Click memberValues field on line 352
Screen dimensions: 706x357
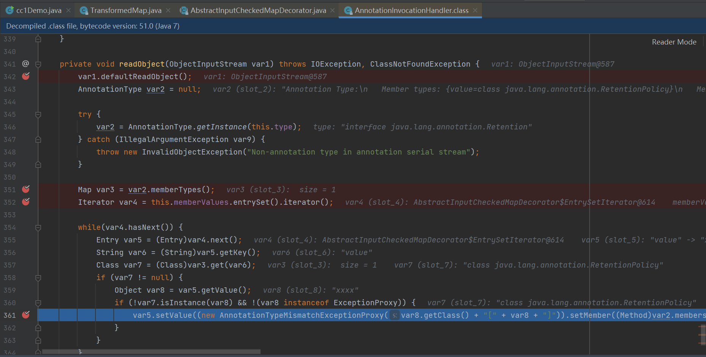tap(201, 202)
